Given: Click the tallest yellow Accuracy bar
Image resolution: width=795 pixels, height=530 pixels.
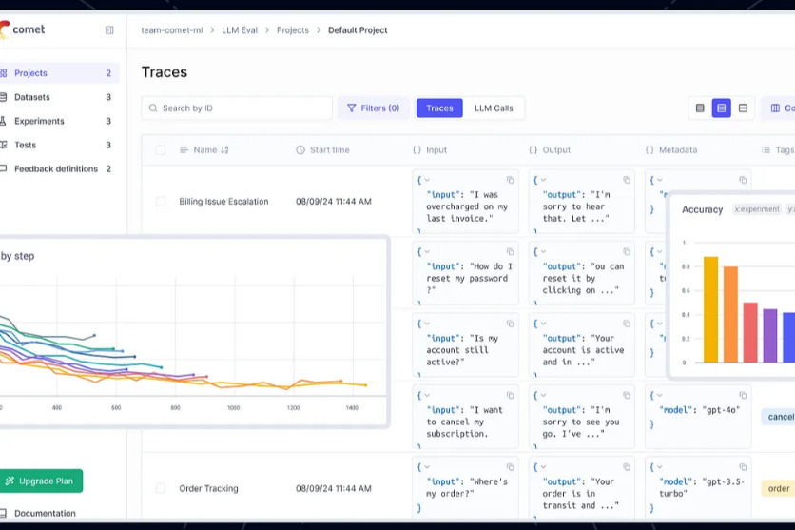Looking at the screenshot, I should point(710,309).
